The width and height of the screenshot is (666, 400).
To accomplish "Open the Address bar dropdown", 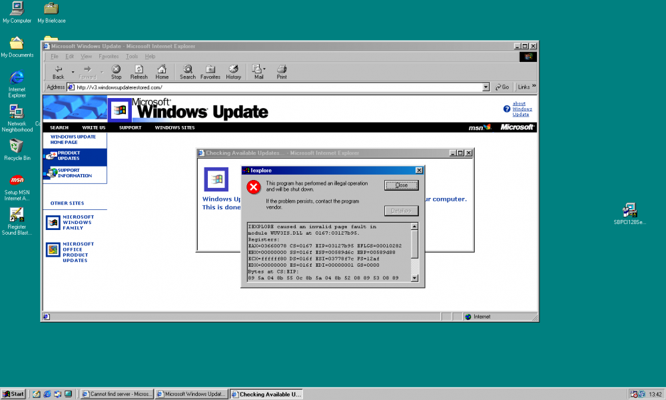I will [x=486, y=87].
